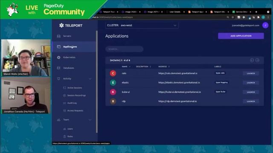Open the browser three-dot menu

click(268, 17)
